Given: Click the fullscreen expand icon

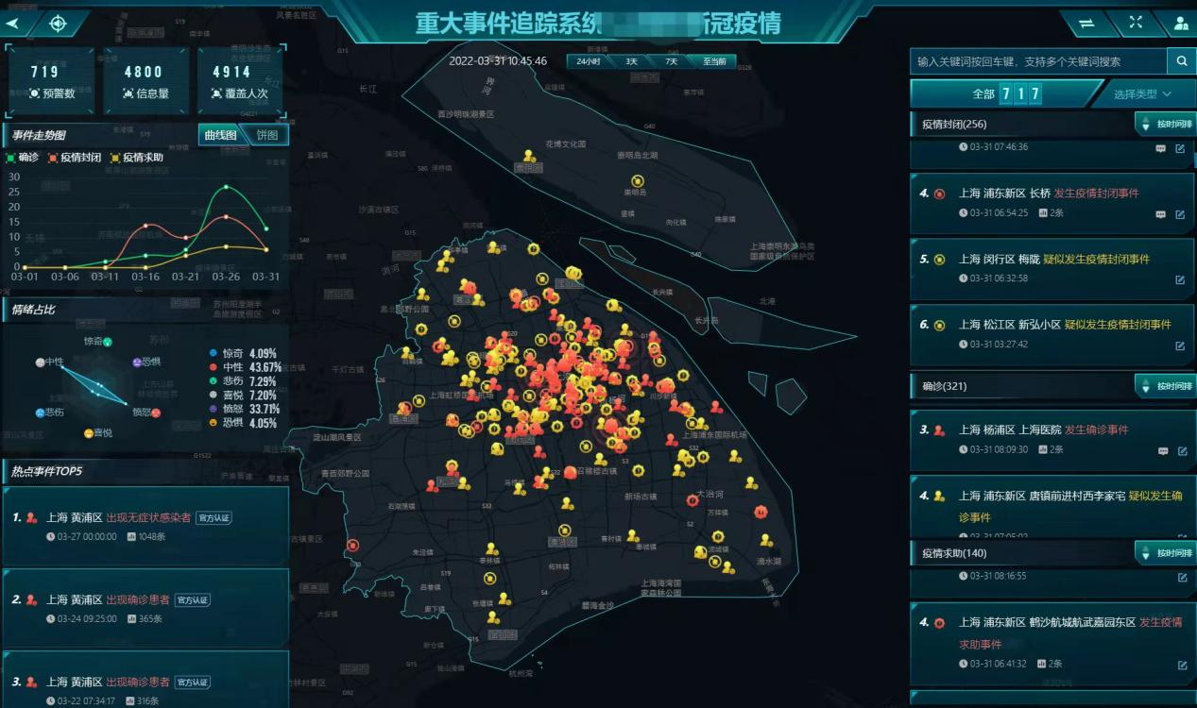Looking at the screenshot, I should point(1136,24).
